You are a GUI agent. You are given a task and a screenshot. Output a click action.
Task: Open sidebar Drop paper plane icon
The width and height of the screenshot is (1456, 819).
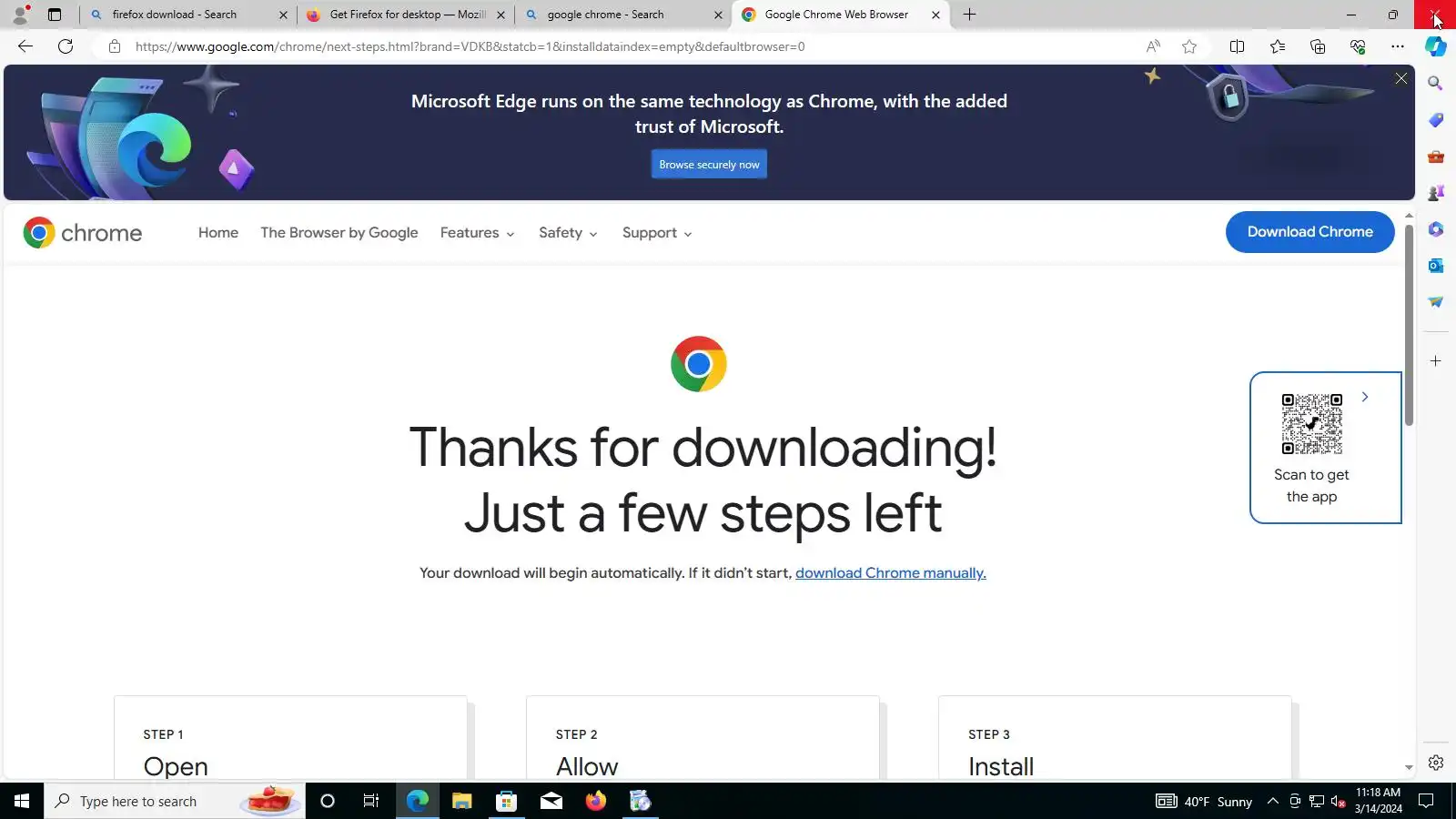click(1436, 302)
